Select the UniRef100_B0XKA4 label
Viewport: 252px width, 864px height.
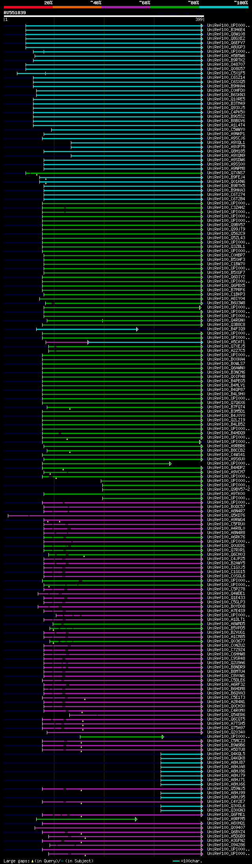226,359
